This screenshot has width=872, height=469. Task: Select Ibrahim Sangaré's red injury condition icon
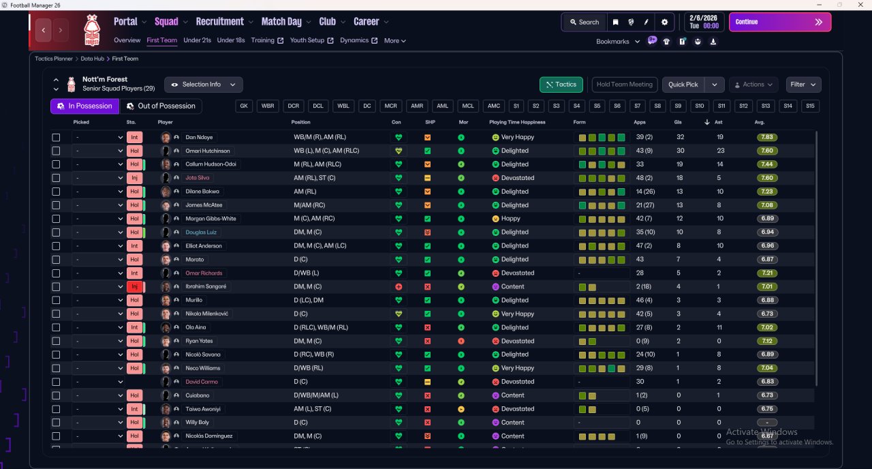tap(399, 287)
